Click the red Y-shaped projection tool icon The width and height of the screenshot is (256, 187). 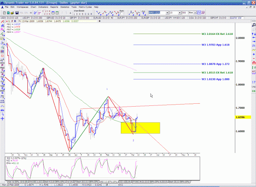(137, 13)
